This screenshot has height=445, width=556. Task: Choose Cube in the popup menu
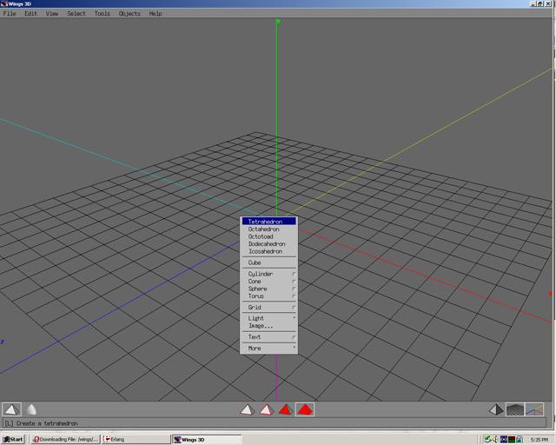coord(268,262)
